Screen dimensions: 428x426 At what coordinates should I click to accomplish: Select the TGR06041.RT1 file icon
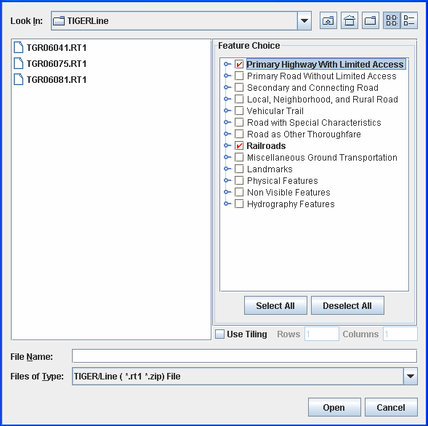tap(19, 47)
